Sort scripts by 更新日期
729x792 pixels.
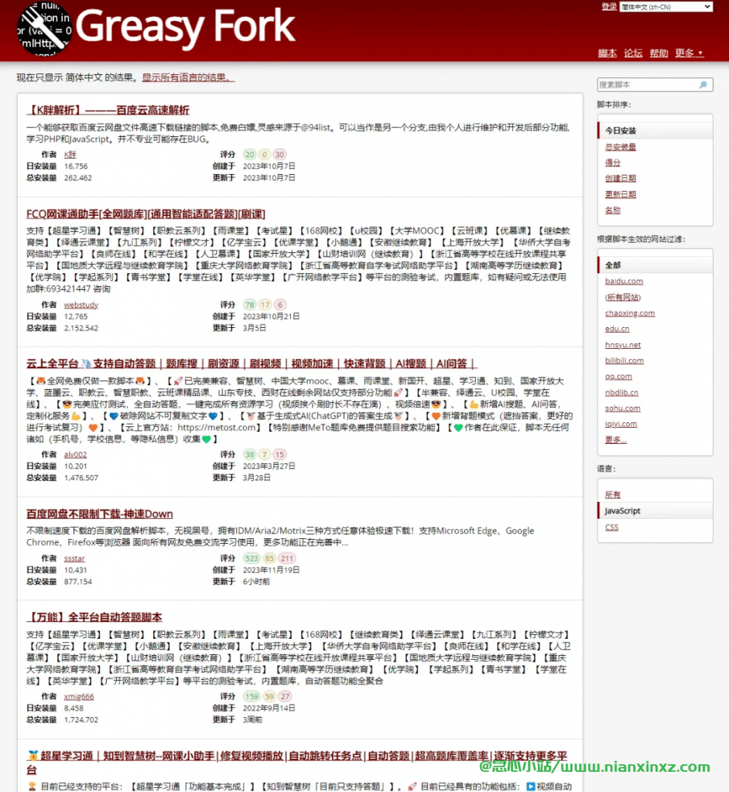coord(621,194)
